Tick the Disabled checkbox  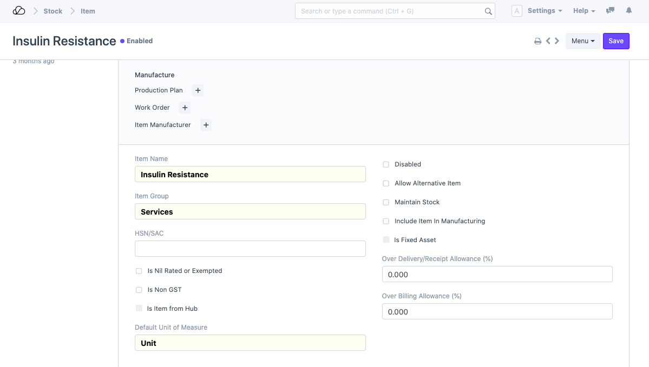click(x=386, y=164)
